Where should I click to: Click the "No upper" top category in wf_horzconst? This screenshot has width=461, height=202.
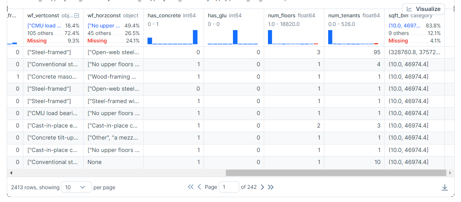coord(104,26)
